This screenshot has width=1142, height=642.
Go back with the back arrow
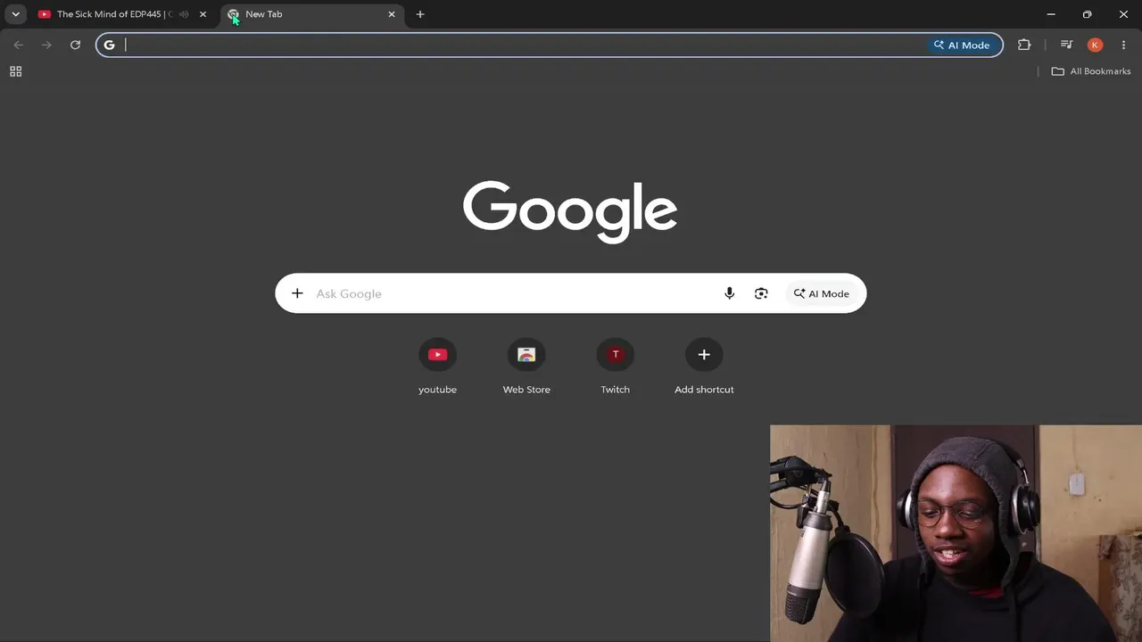(x=19, y=45)
